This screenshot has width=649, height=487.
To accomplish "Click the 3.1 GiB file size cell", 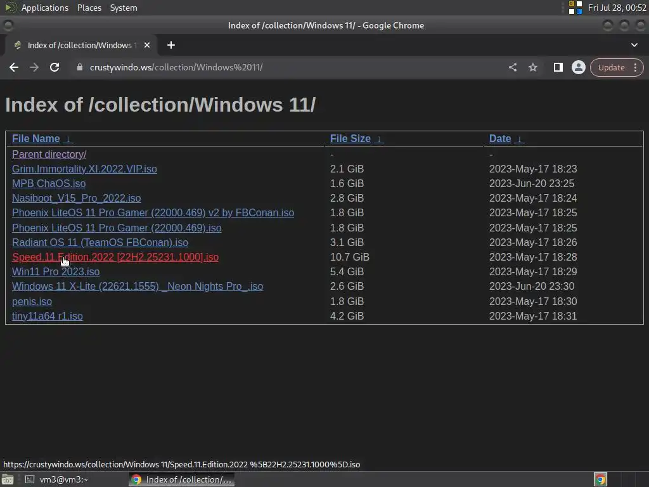I will pyautogui.click(x=347, y=242).
